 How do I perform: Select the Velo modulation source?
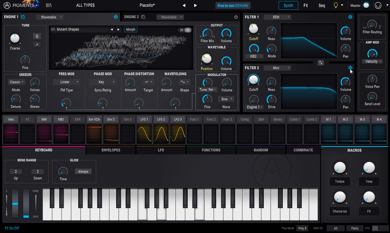11,119
